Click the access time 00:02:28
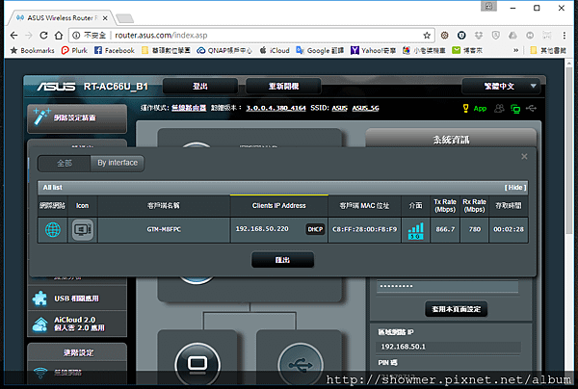Screen dimensions: 578x389 (509, 229)
